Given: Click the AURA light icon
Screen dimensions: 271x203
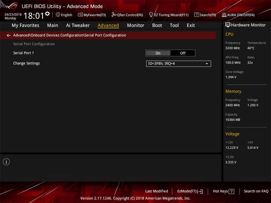Looking at the screenshot, I should click(x=224, y=15).
